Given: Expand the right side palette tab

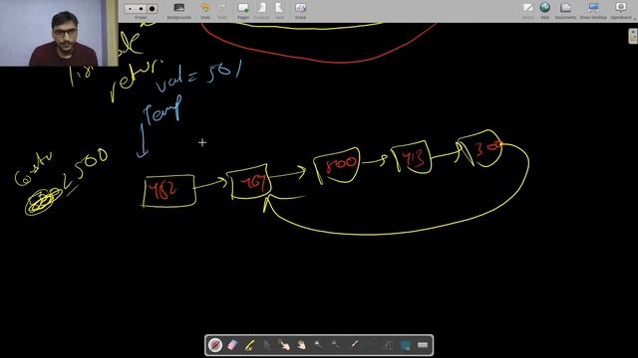Looking at the screenshot, I should point(633,36).
